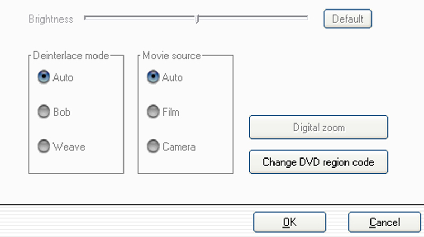Click the Deinterlace mode group title

(71, 56)
